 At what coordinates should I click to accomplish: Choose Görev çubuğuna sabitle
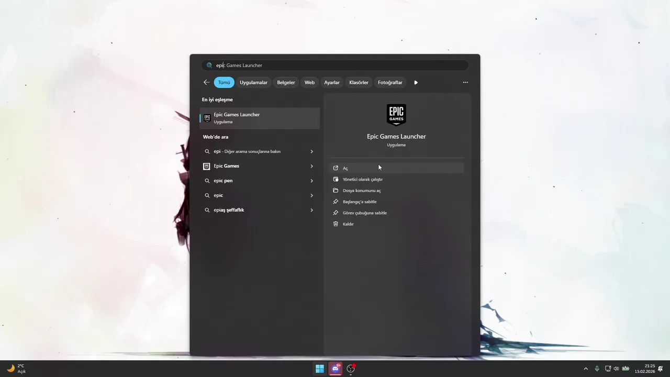click(396, 213)
